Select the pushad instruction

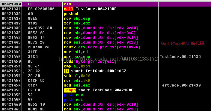coord(71,14)
